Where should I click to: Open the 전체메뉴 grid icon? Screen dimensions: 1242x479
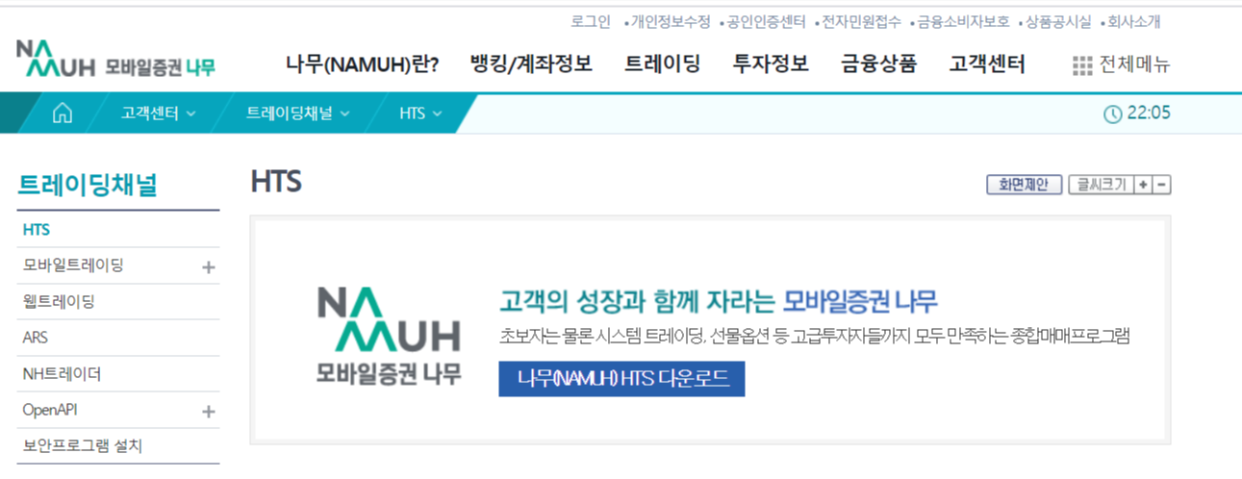[x=1082, y=65]
